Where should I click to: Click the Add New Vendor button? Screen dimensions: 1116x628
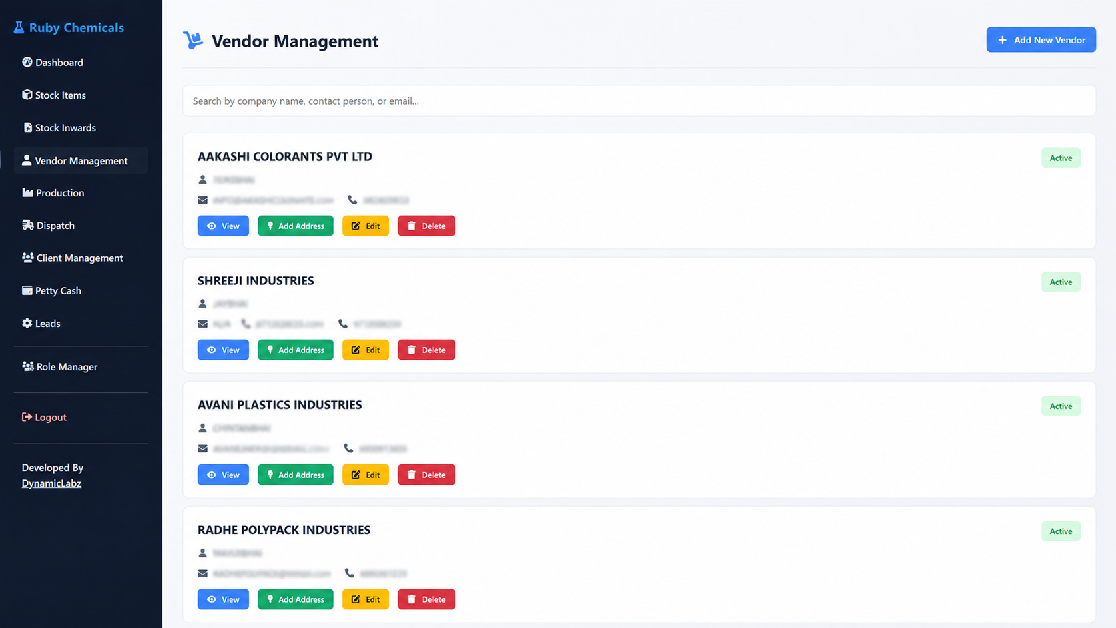coord(1041,40)
